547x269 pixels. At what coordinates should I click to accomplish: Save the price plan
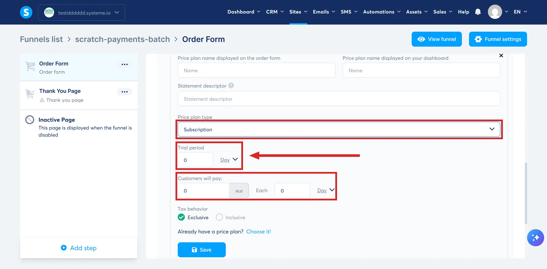pos(202,250)
